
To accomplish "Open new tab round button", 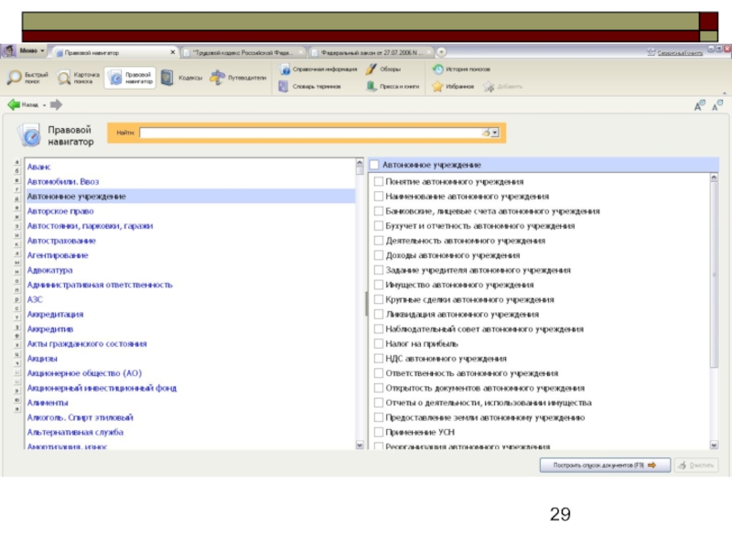I will coord(441,52).
